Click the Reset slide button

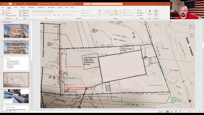(26, 13)
